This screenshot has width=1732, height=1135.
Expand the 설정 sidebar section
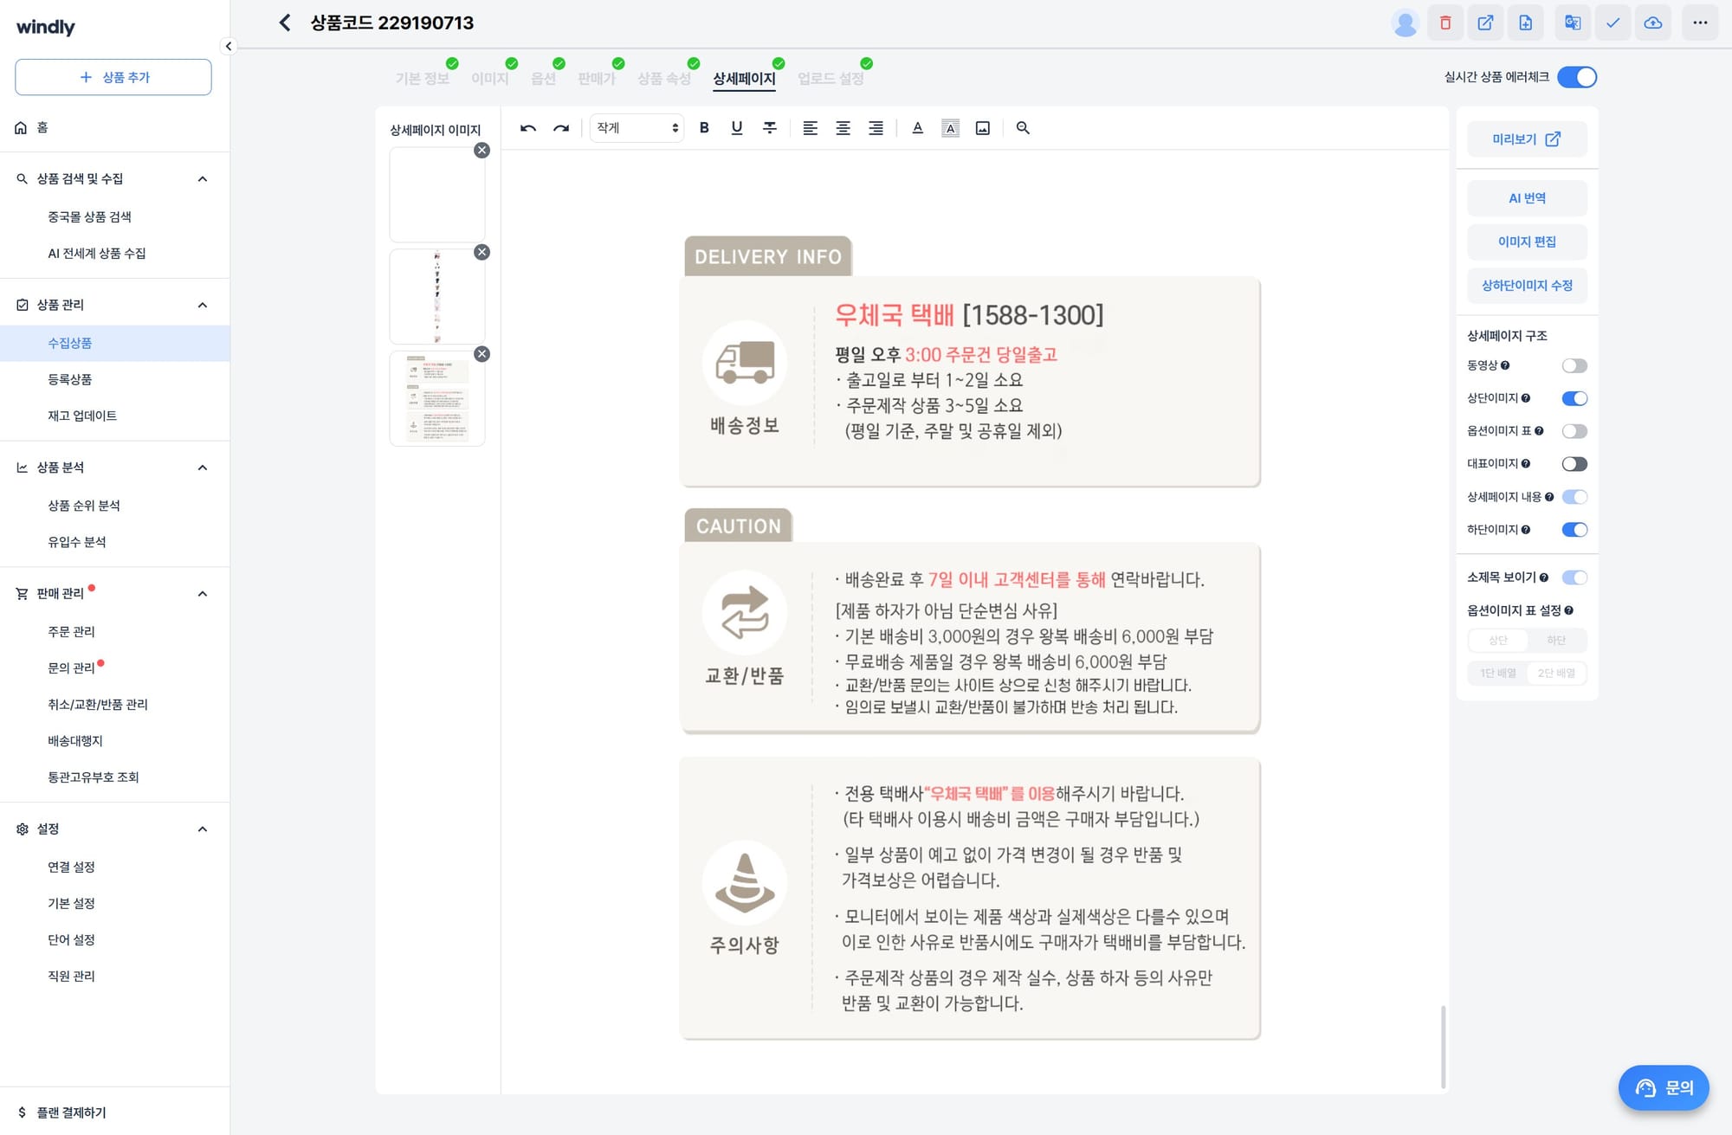203,829
